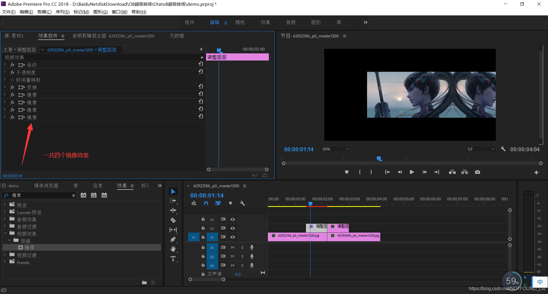
Task: Add marker in Program monitor
Action: 347,172
